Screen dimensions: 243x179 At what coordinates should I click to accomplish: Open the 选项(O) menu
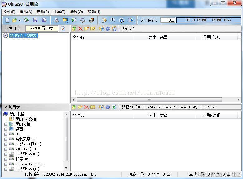pyautogui.click(x=76, y=12)
